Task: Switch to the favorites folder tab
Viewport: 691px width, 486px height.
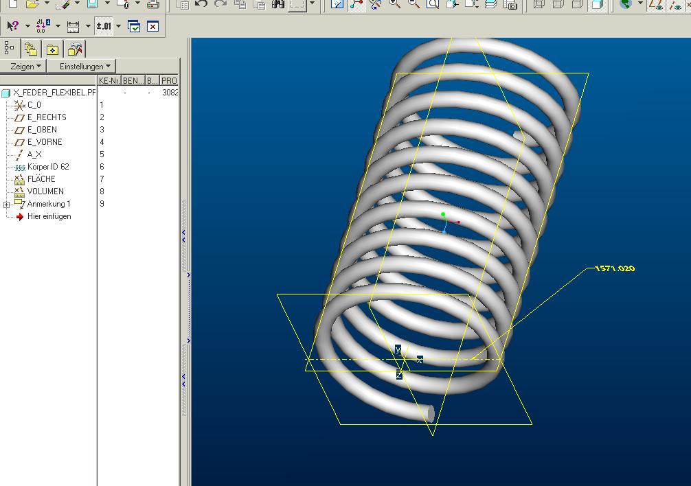Action: coord(53,49)
